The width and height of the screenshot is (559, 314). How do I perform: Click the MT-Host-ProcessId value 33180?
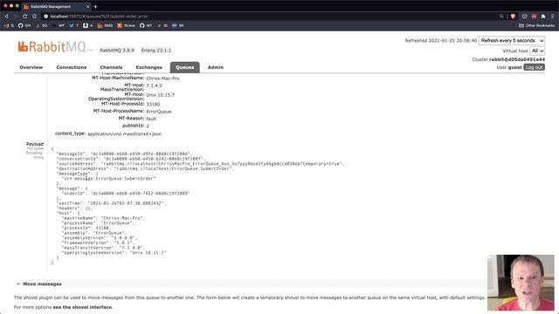[x=153, y=105]
